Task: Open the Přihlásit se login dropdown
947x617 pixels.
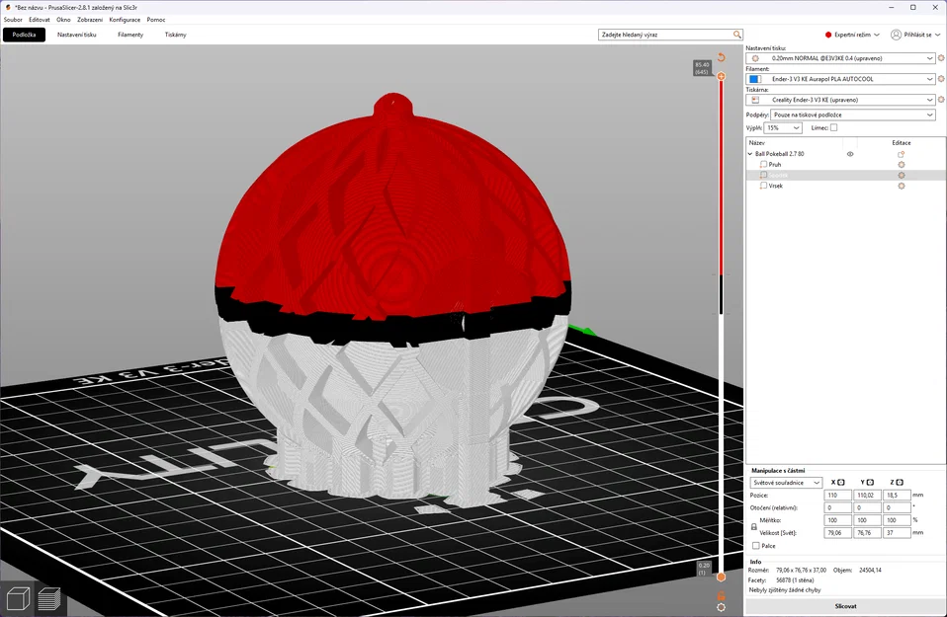Action: (x=915, y=35)
